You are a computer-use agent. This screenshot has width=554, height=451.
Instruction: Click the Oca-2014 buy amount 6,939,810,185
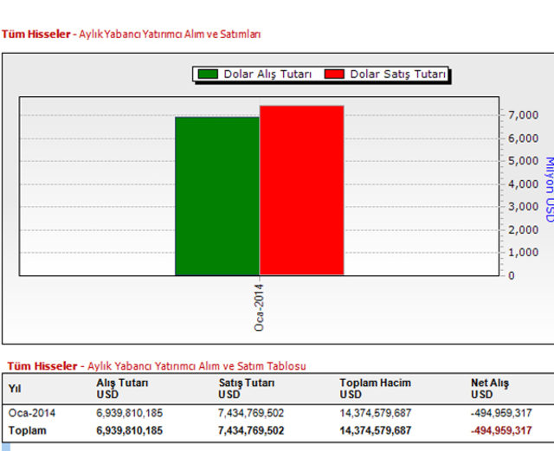(x=129, y=413)
